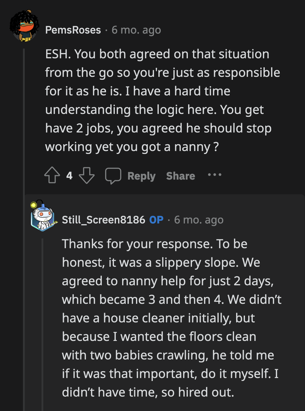Open Still_Screen8186's profile via username
The height and width of the screenshot is (411, 305).
pos(104,220)
